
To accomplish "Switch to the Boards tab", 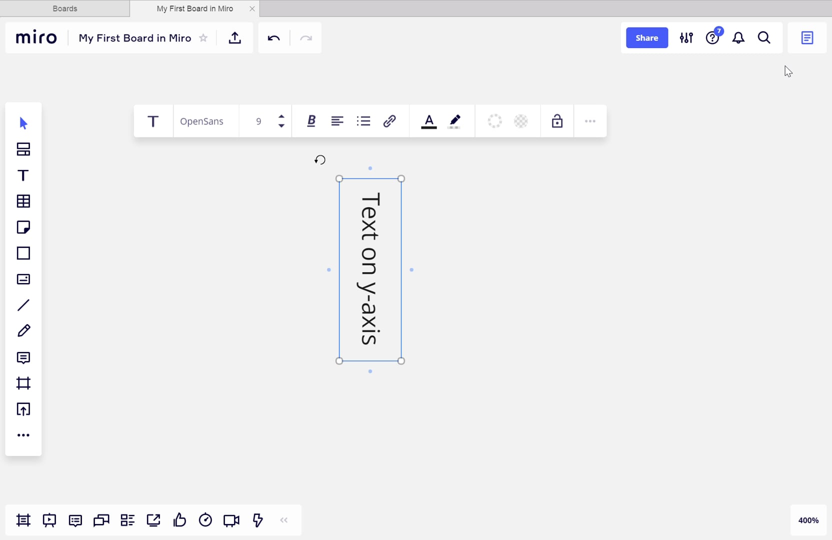I will click(x=64, y=8).
